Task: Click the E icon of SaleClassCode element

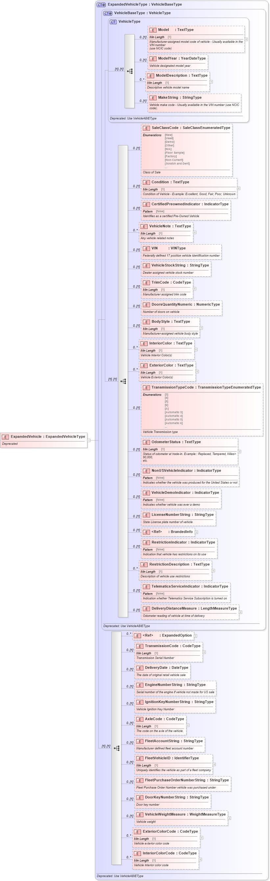Action: tap(146, 128)
